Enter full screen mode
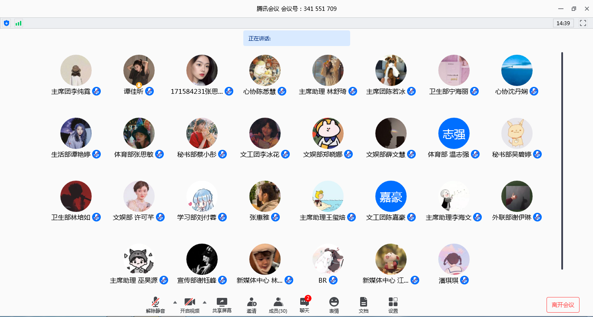Viewport: 593px width, 317px height. click(583, 23)
